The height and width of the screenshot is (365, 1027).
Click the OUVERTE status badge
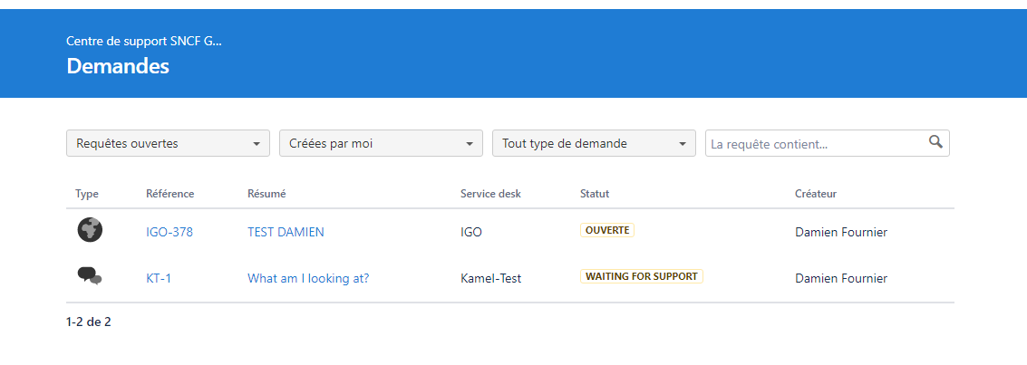click(x=607, y=230)
